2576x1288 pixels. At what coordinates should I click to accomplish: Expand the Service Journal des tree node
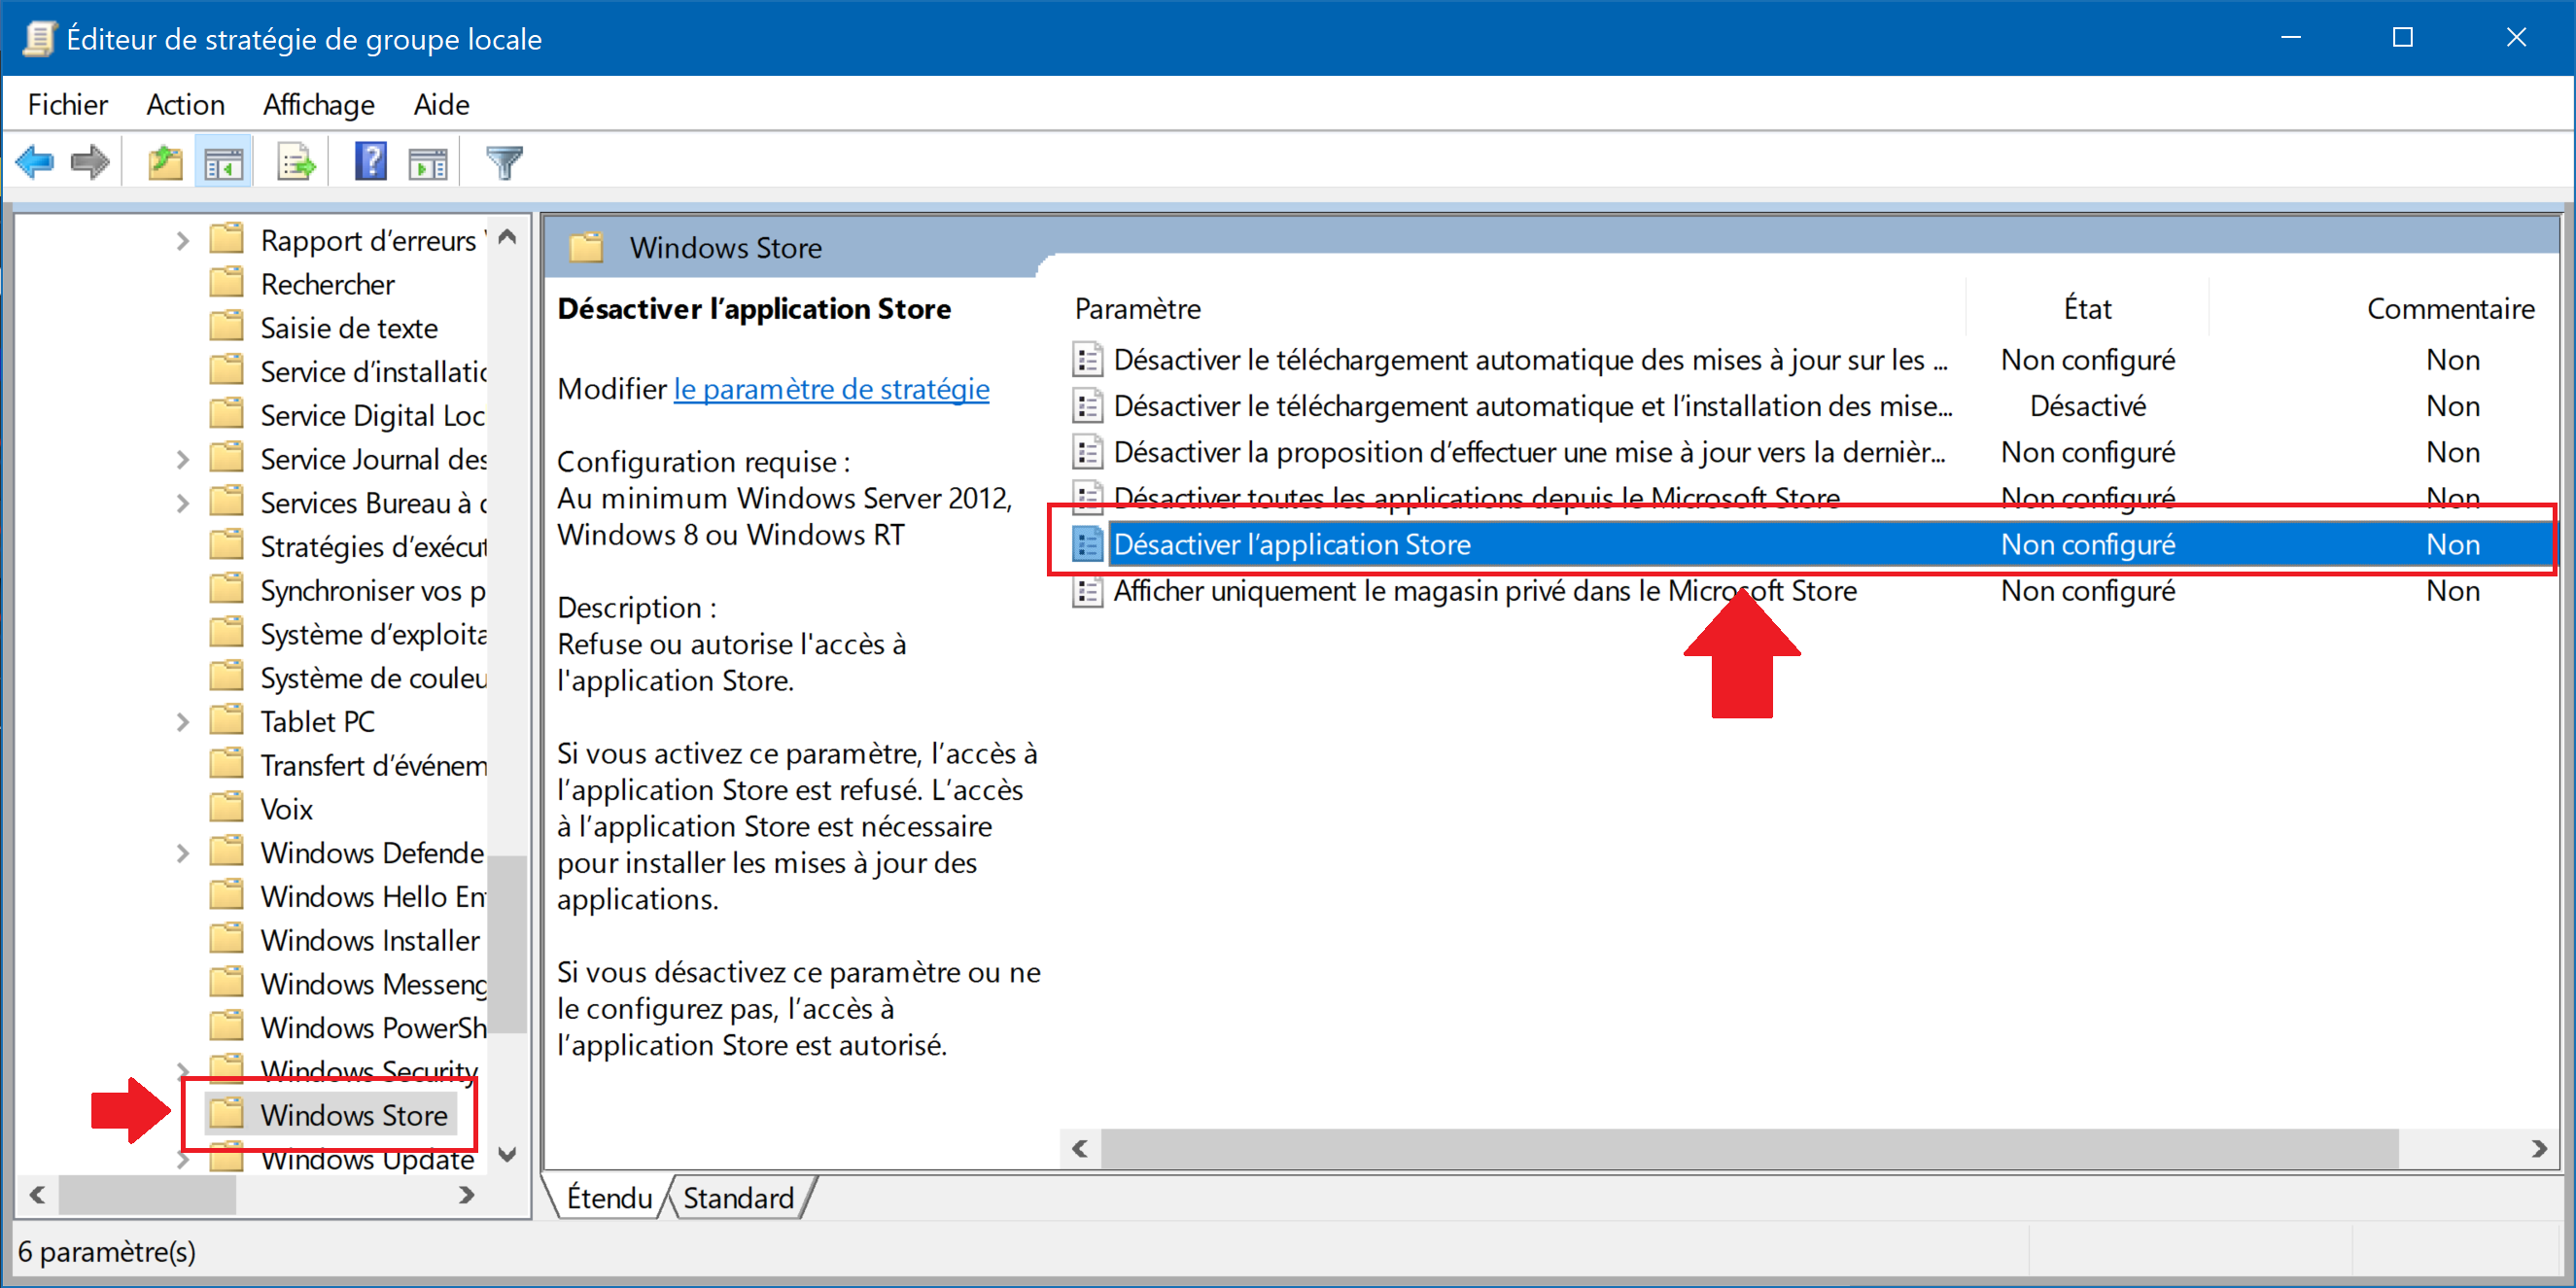click(x=182, y=460)
